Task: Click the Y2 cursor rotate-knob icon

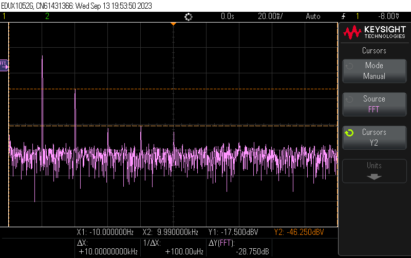Action: 349,133
